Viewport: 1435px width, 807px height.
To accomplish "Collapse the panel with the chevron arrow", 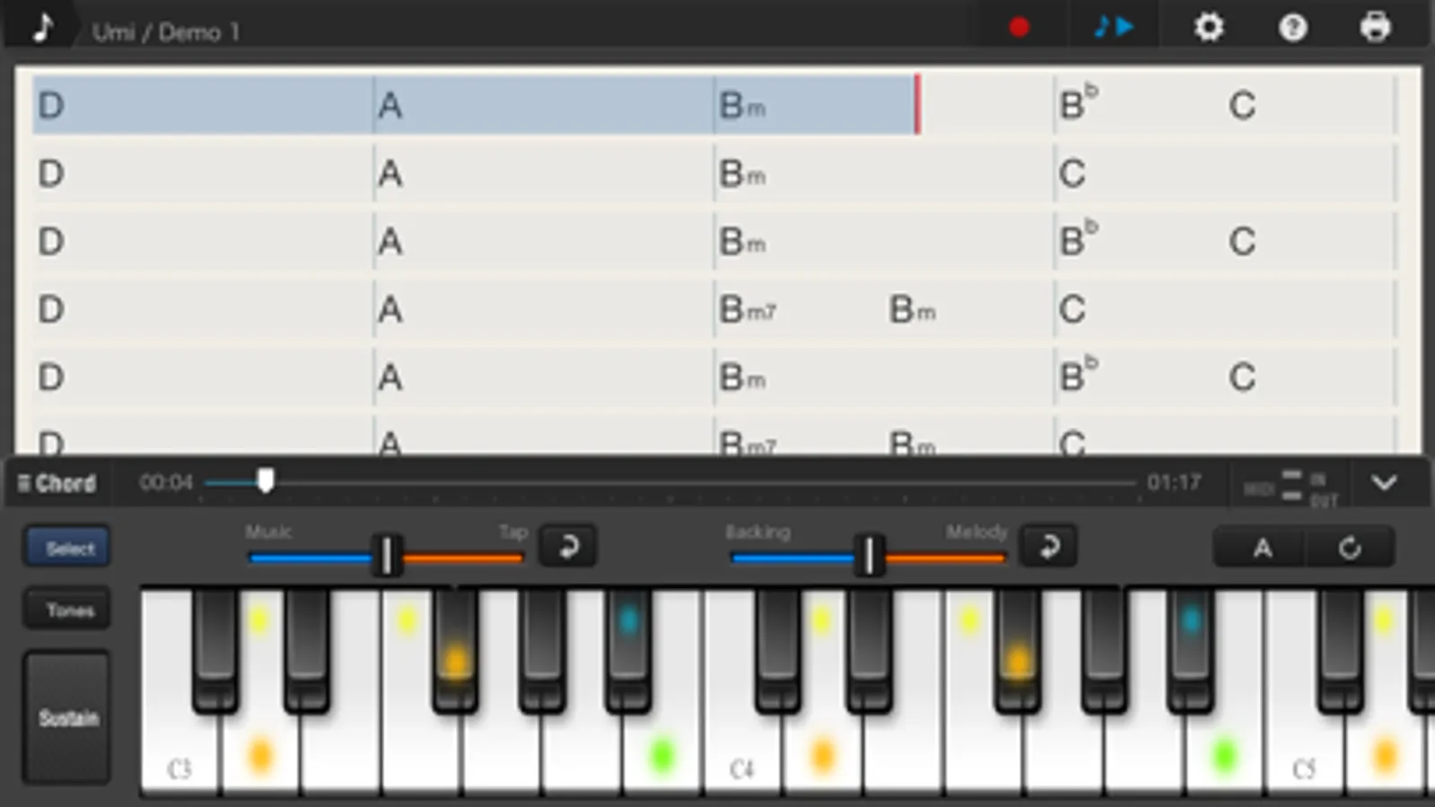I will [x=1384, y=483].
